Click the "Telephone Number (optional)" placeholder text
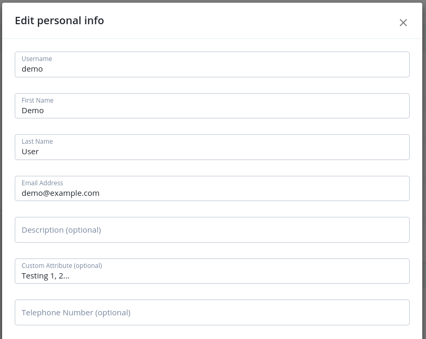The height and width of the screenshot is (339, 426). (x=76, y=313)
